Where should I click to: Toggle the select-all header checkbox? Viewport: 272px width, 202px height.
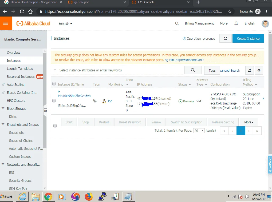tap(54, 84)
